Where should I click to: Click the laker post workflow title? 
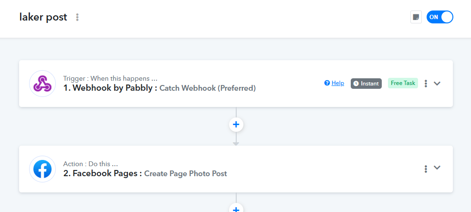[x=43, y=17]
